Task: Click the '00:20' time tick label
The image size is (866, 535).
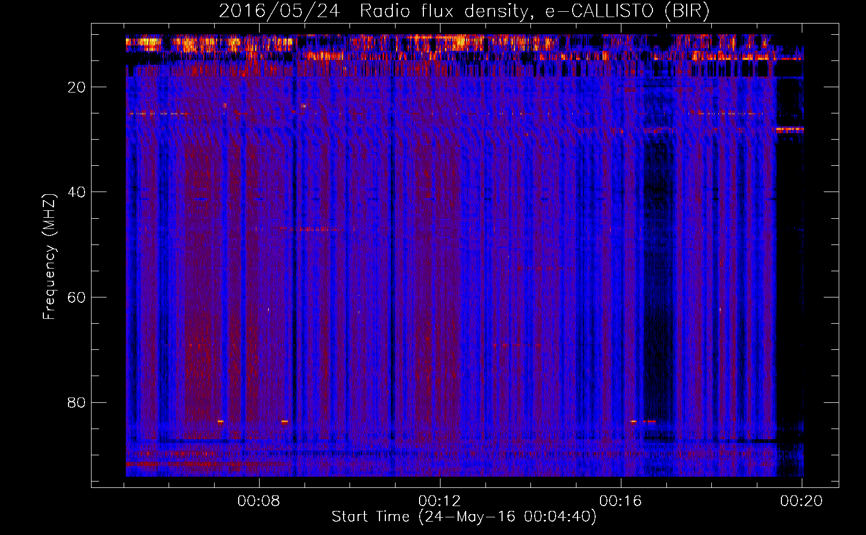Action: point(801,501)
